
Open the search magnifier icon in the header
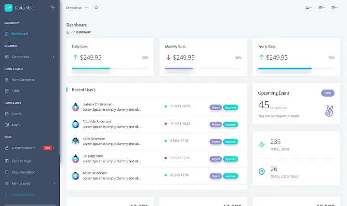[96, 8]
